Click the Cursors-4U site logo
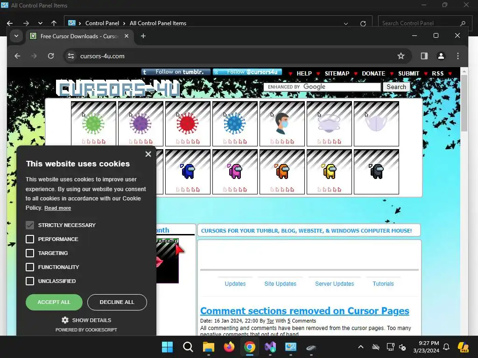Viewport: 478px width, 358px height. [x=118, y=89]
